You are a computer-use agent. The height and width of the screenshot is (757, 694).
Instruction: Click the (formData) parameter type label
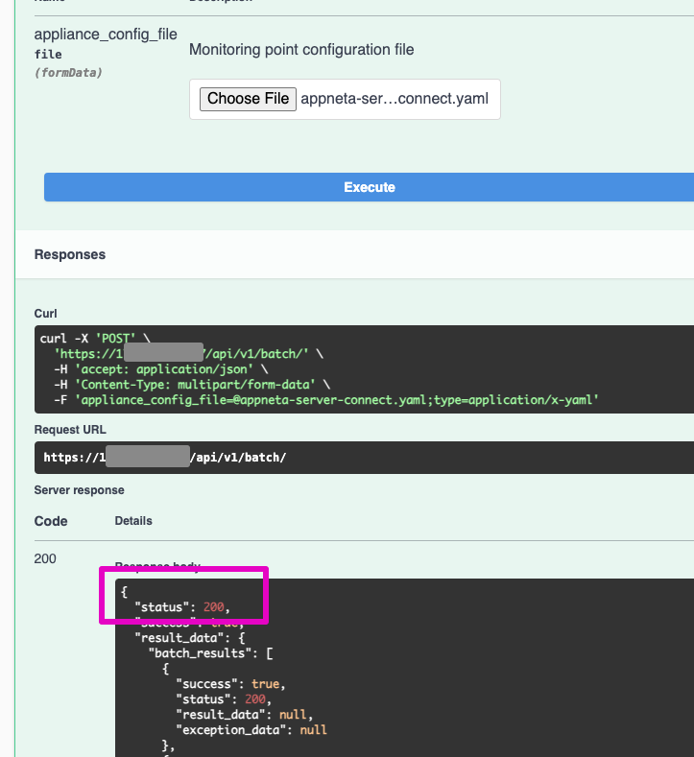pos(68,72)
